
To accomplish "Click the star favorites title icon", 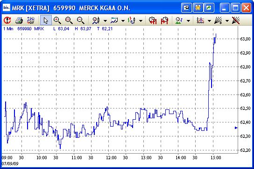I will [198, 7].
